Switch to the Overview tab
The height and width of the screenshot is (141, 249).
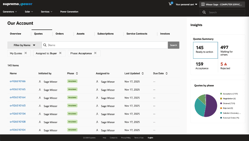tap(15, 34)
